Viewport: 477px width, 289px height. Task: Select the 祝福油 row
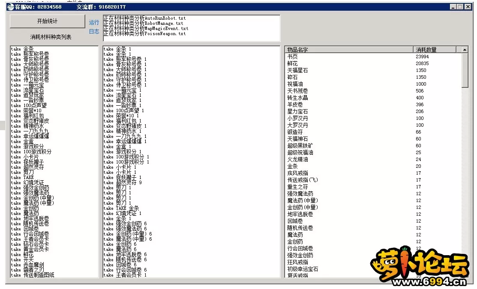tap(373, 84)
